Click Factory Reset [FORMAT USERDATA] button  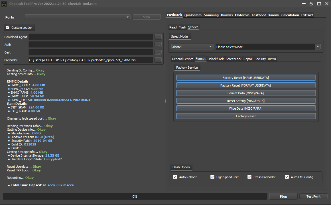[246, 85]
